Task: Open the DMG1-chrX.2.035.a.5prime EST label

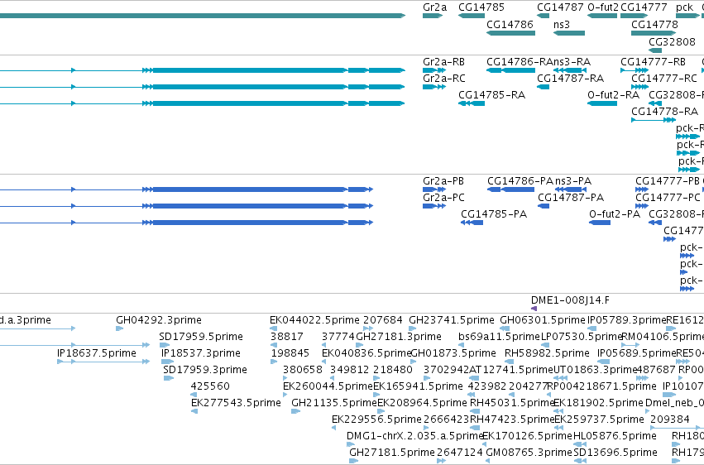Action: pyautogui.click(x=414, y=436)
